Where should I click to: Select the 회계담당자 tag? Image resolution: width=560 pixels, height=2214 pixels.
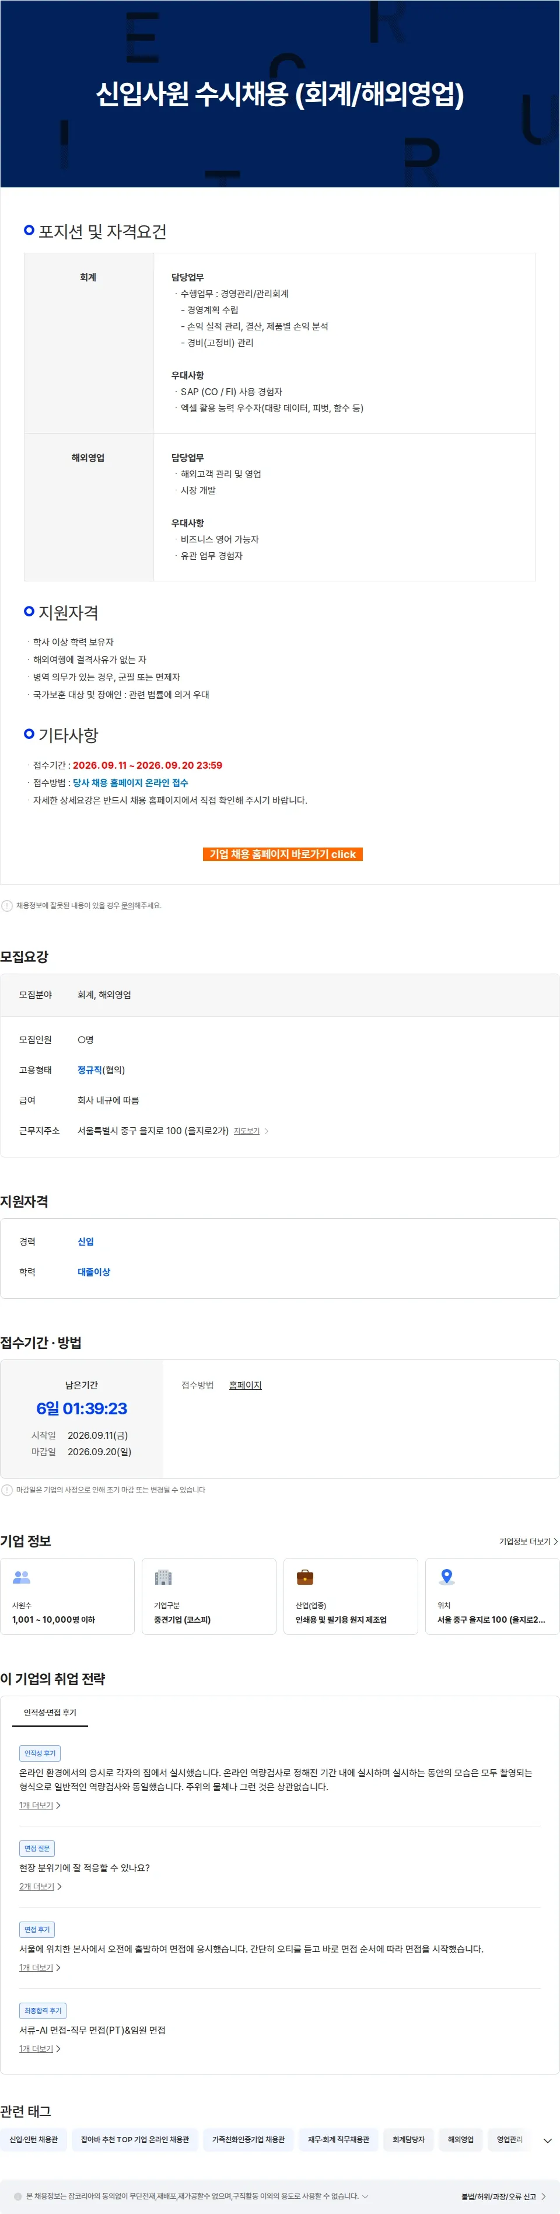tap(409, 2139)
